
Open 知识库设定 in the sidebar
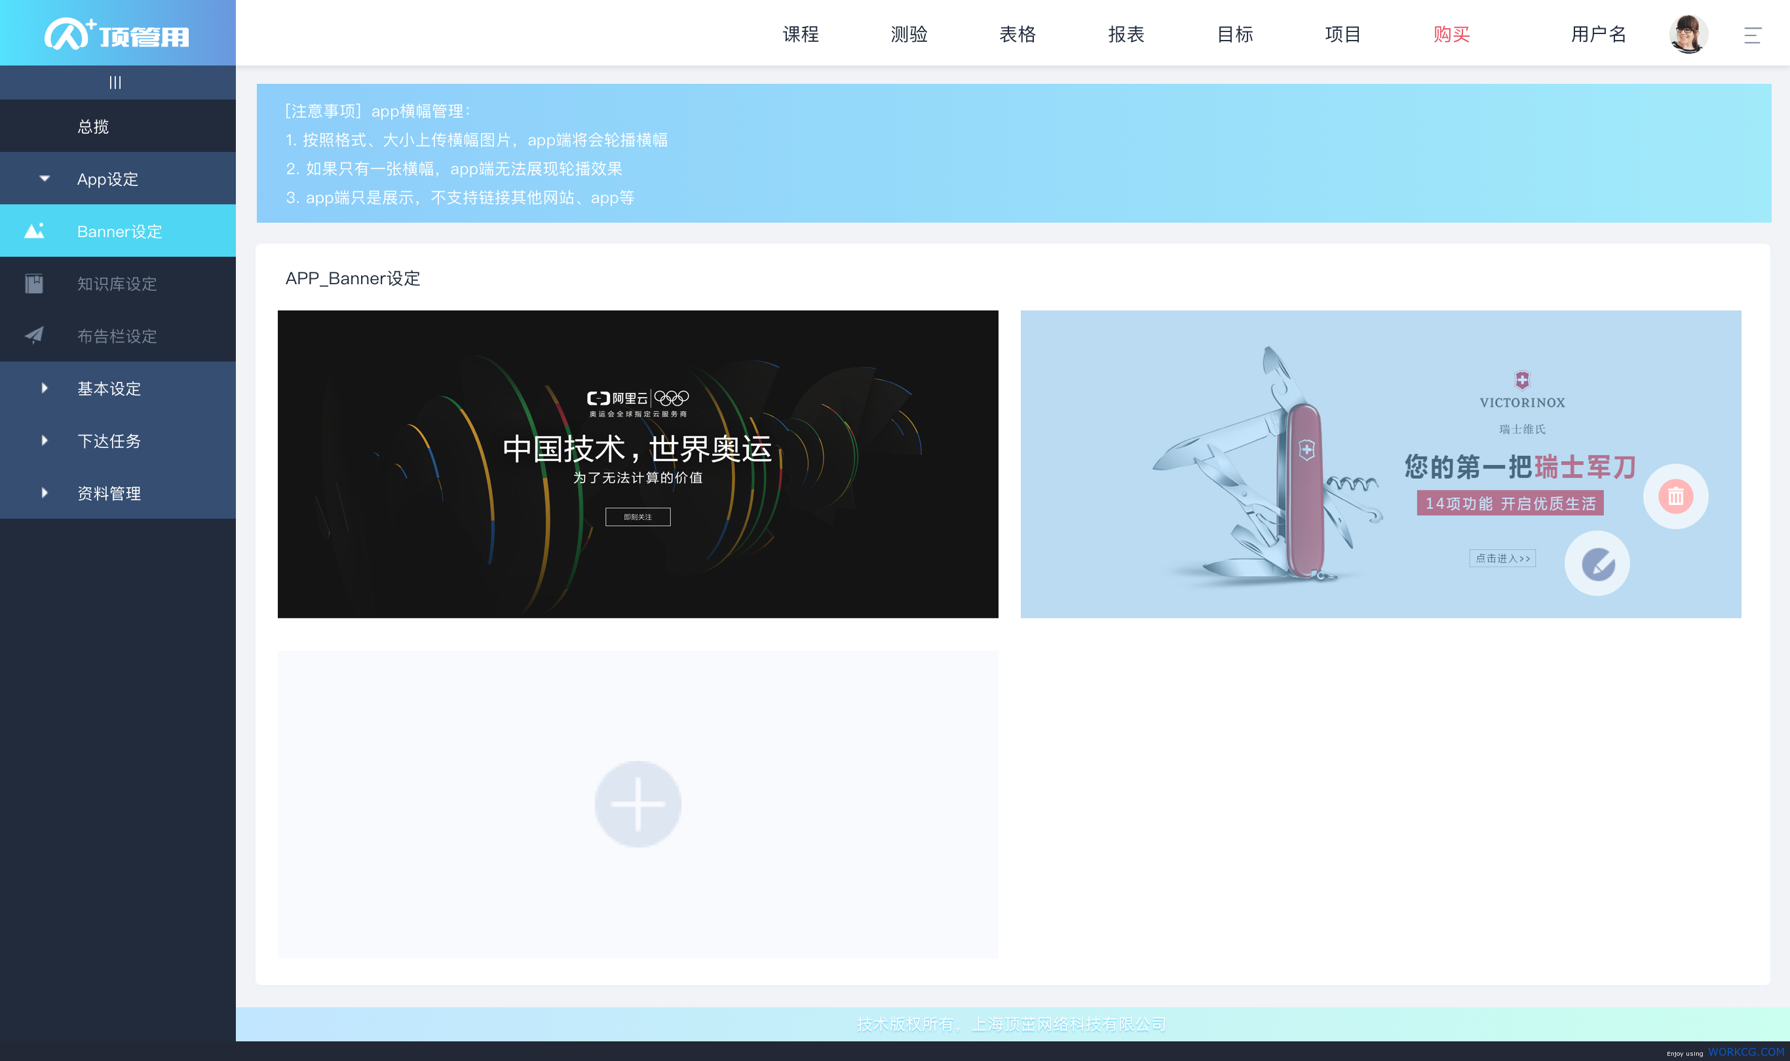[x=118, y=283]
